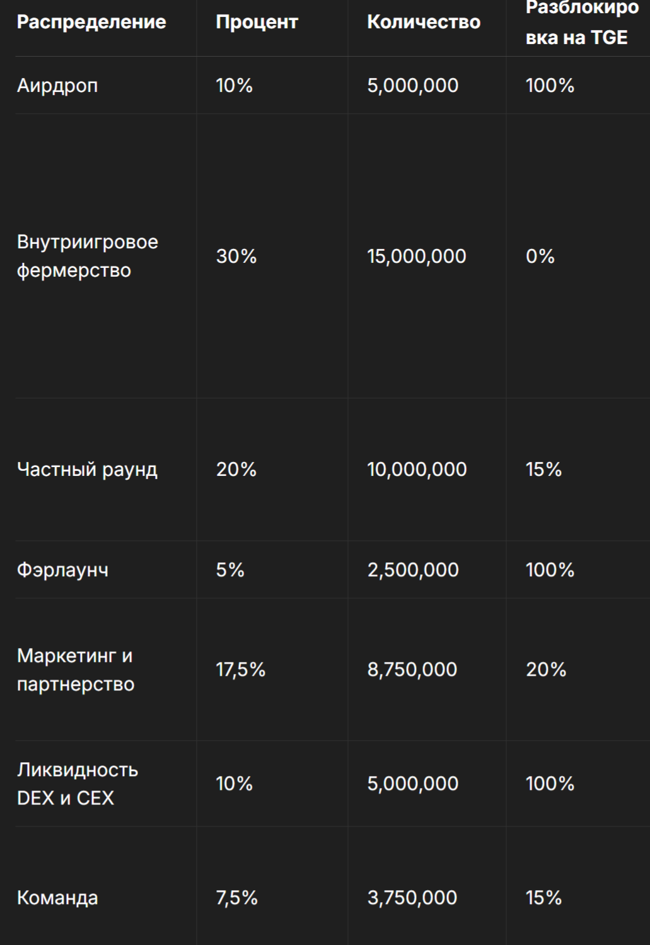The height and width of the screenshot is (945, 650).
Task: Select the Процент column header
Action: click(x=257, y=22)
